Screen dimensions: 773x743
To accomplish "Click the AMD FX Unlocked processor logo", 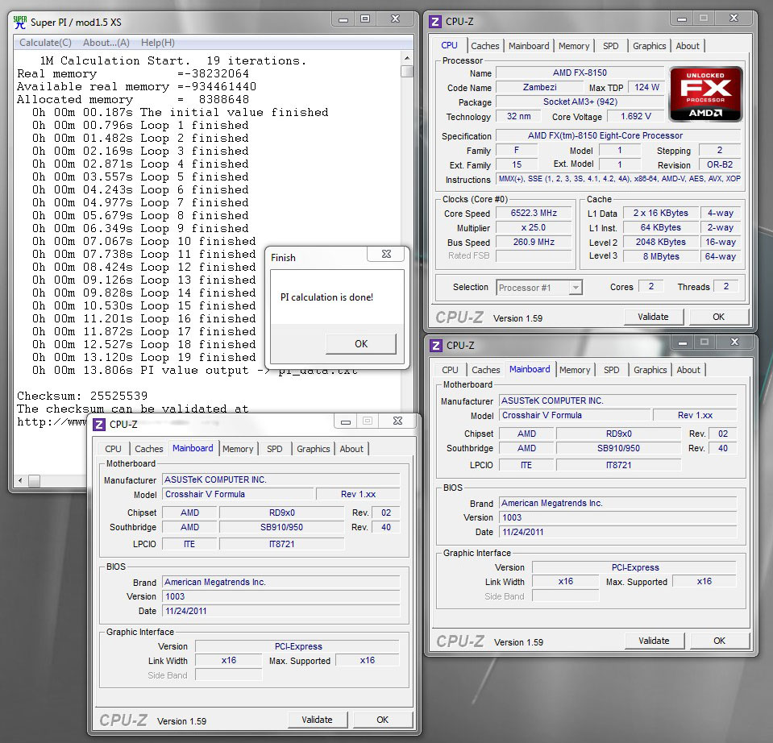I will point(705,93).
